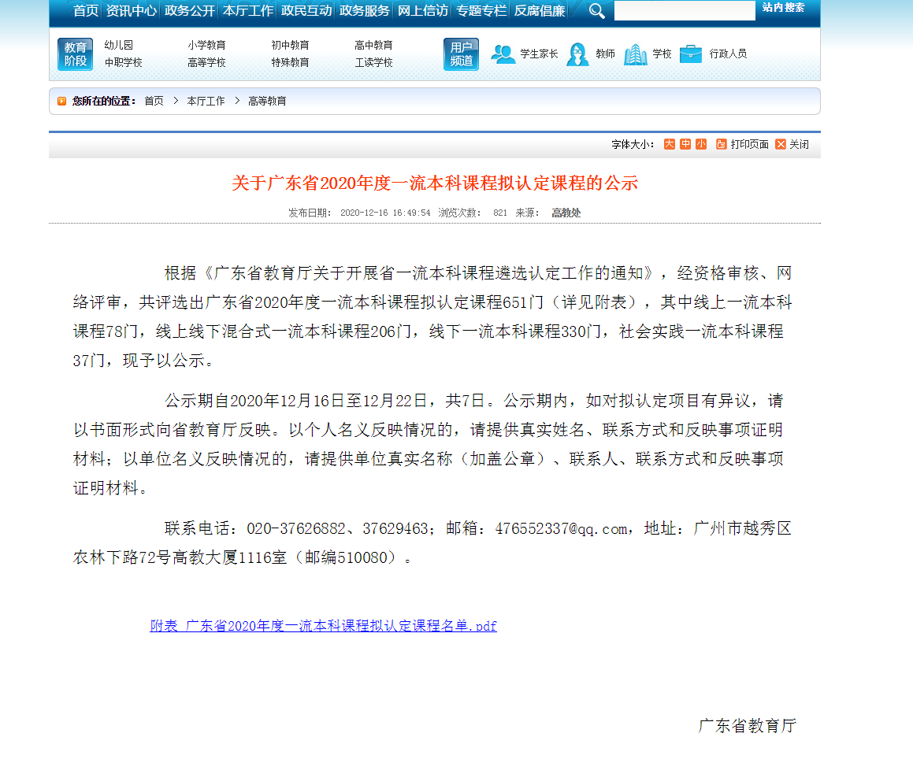
Task: Set font size to medium (中)
Action: point(685,144)
